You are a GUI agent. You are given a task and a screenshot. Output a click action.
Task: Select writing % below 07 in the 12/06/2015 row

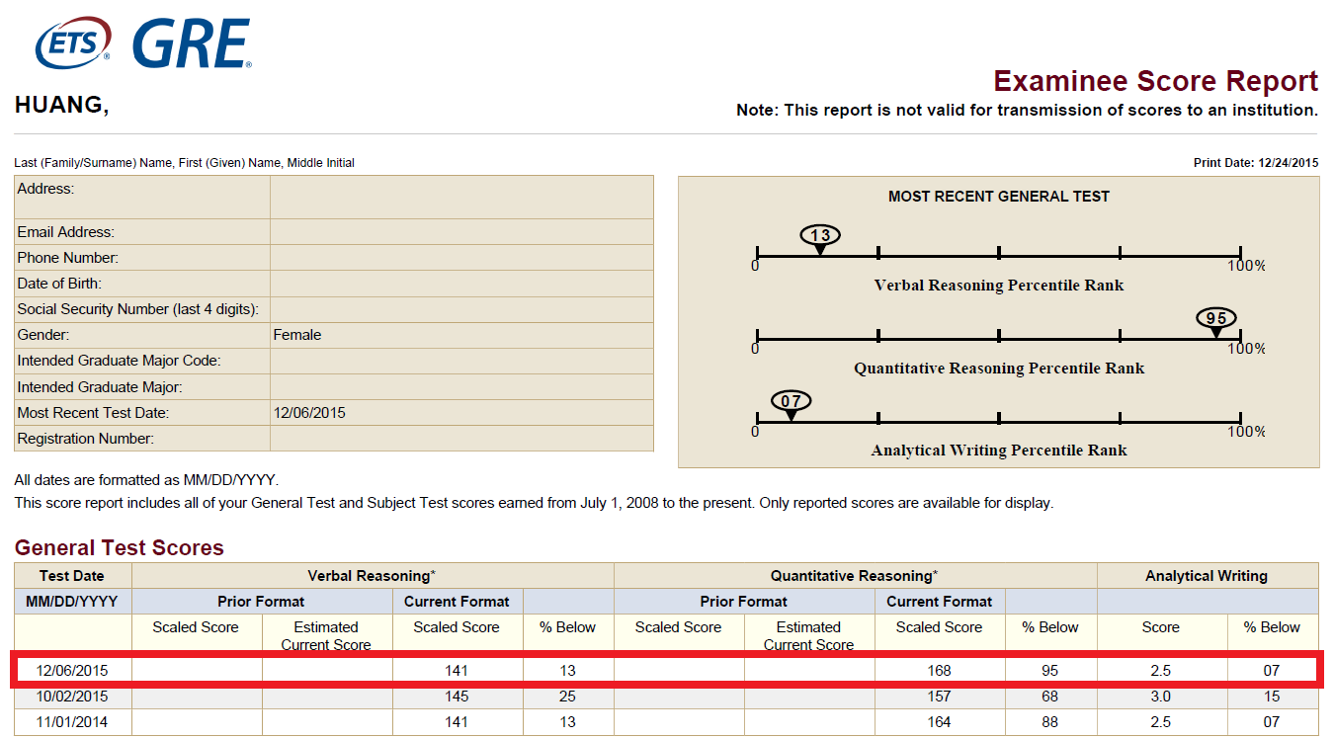pyautogui.click(x=1272, y=671)
